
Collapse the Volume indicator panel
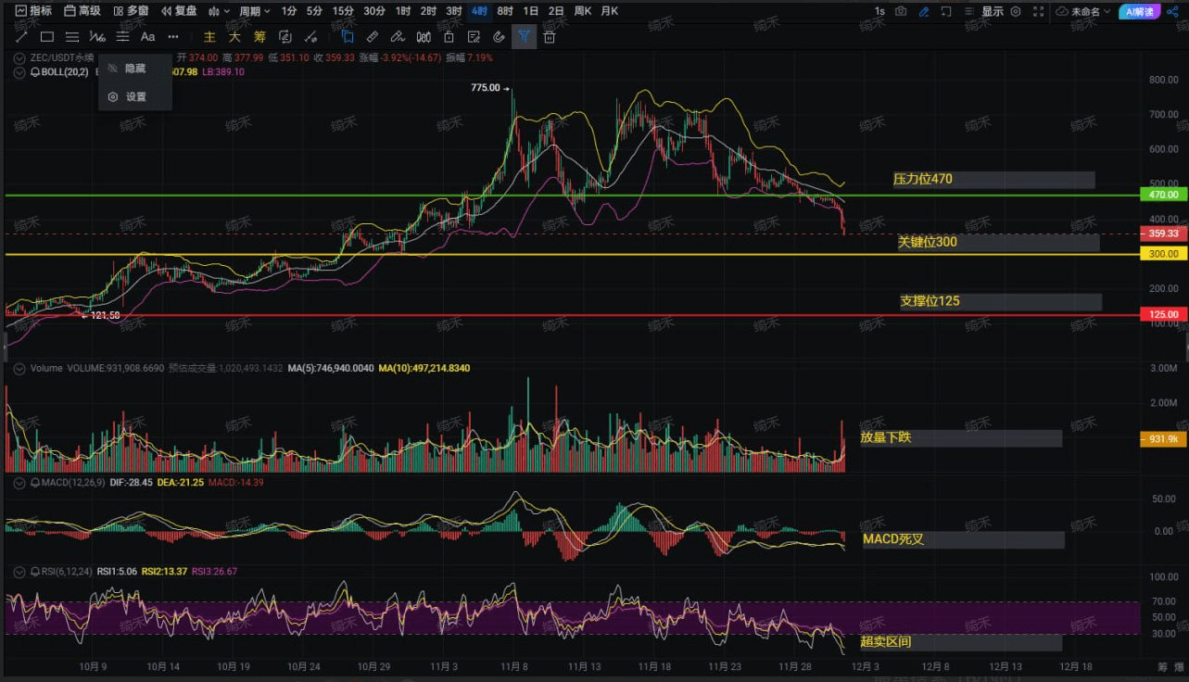20,368
